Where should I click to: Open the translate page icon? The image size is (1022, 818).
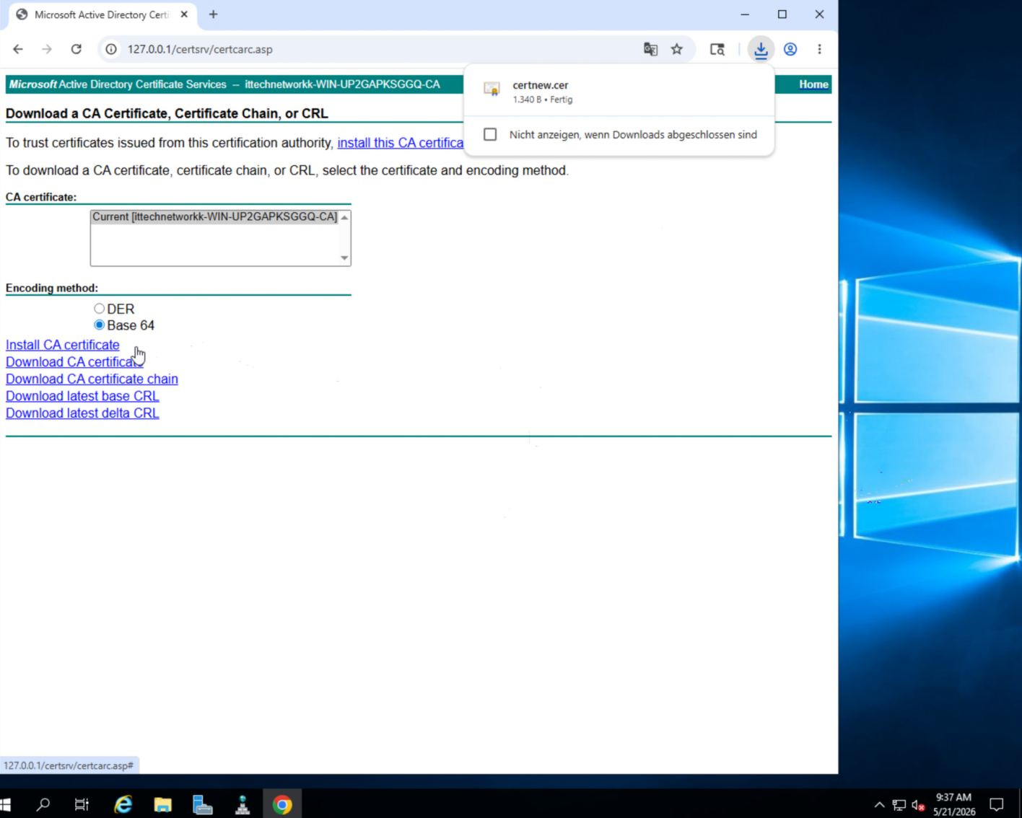[x=650, y=49]
